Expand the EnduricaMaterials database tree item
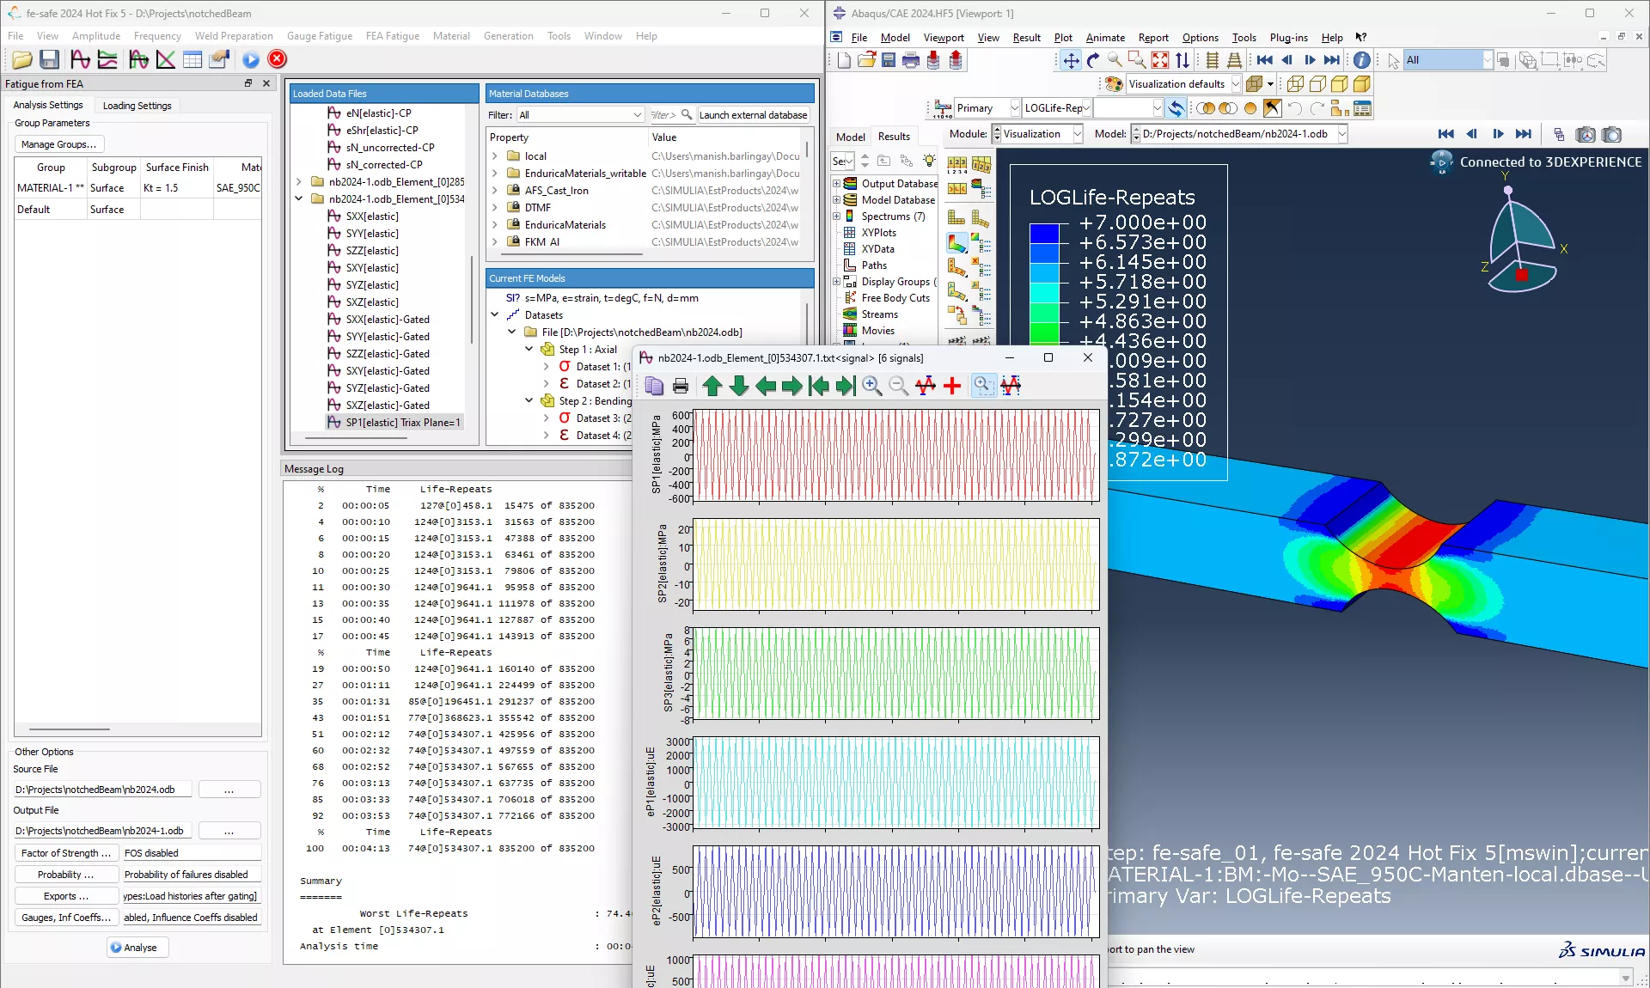 (496, 224)
